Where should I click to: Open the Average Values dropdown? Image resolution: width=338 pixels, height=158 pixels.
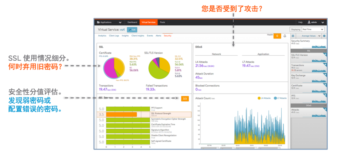tap(309, 36)
